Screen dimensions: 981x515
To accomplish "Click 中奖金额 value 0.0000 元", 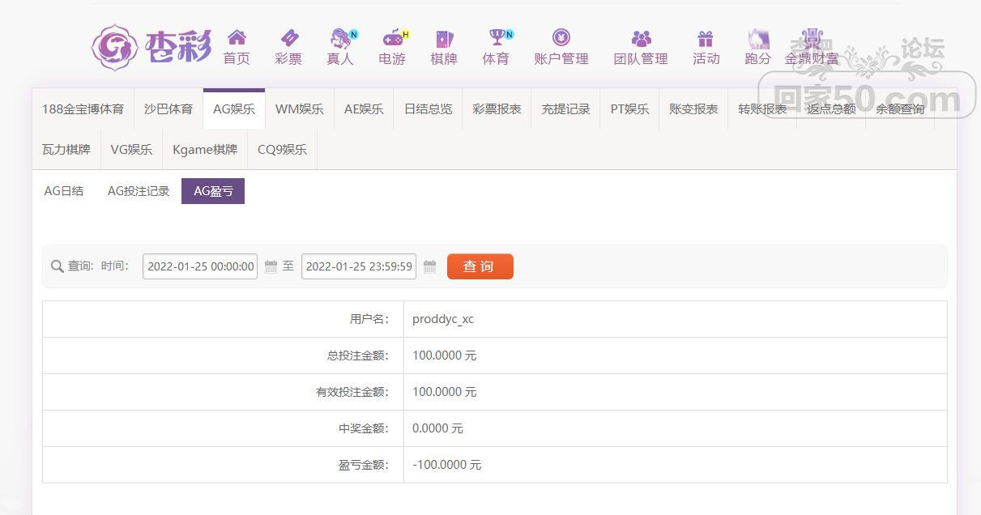I will point(437,428).
